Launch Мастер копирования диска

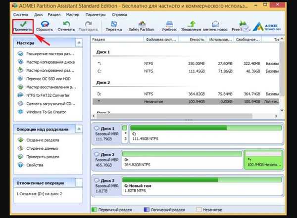[x=46, y=62]
